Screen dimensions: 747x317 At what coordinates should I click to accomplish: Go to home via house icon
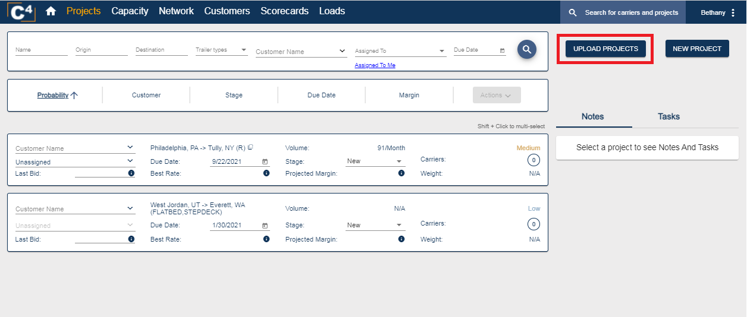point(51,11)
